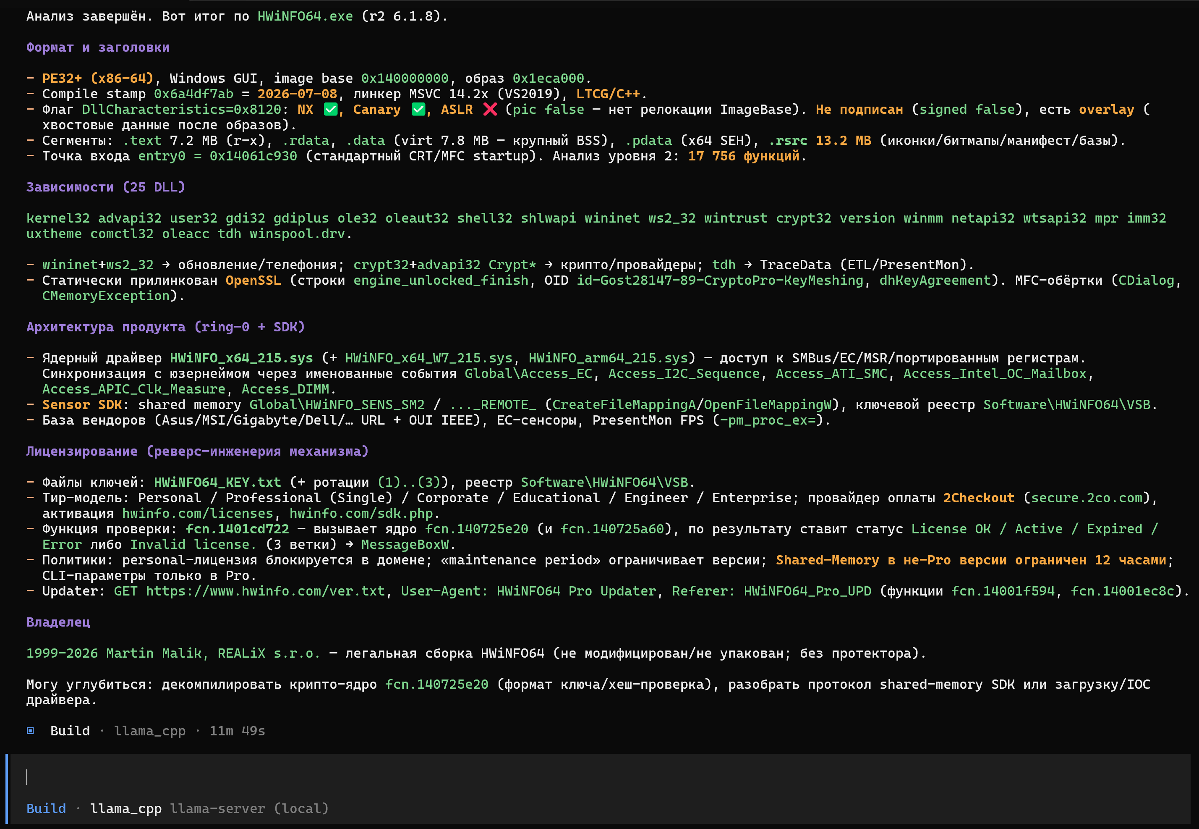Click driver name 'HWiNFO_arm64_215.sys'

click(x=609, y=358)
